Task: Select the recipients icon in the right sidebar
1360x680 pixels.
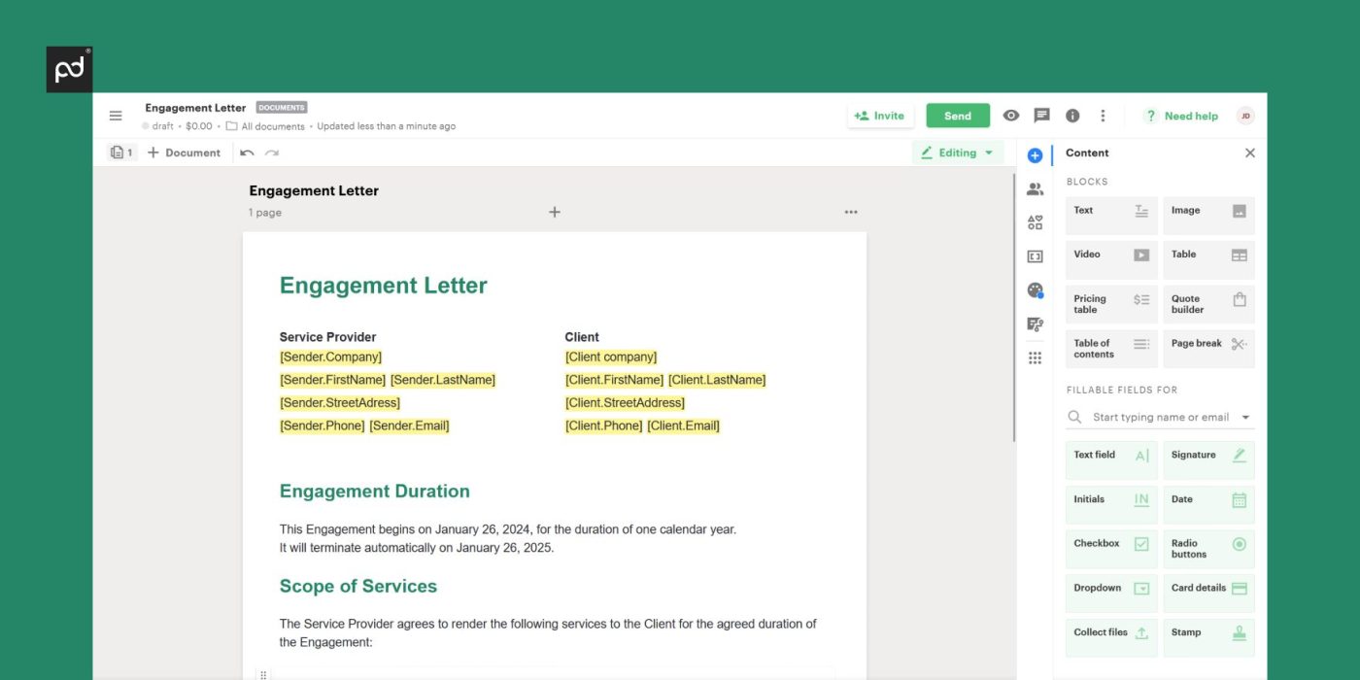Action: (x=1035, y=188)
